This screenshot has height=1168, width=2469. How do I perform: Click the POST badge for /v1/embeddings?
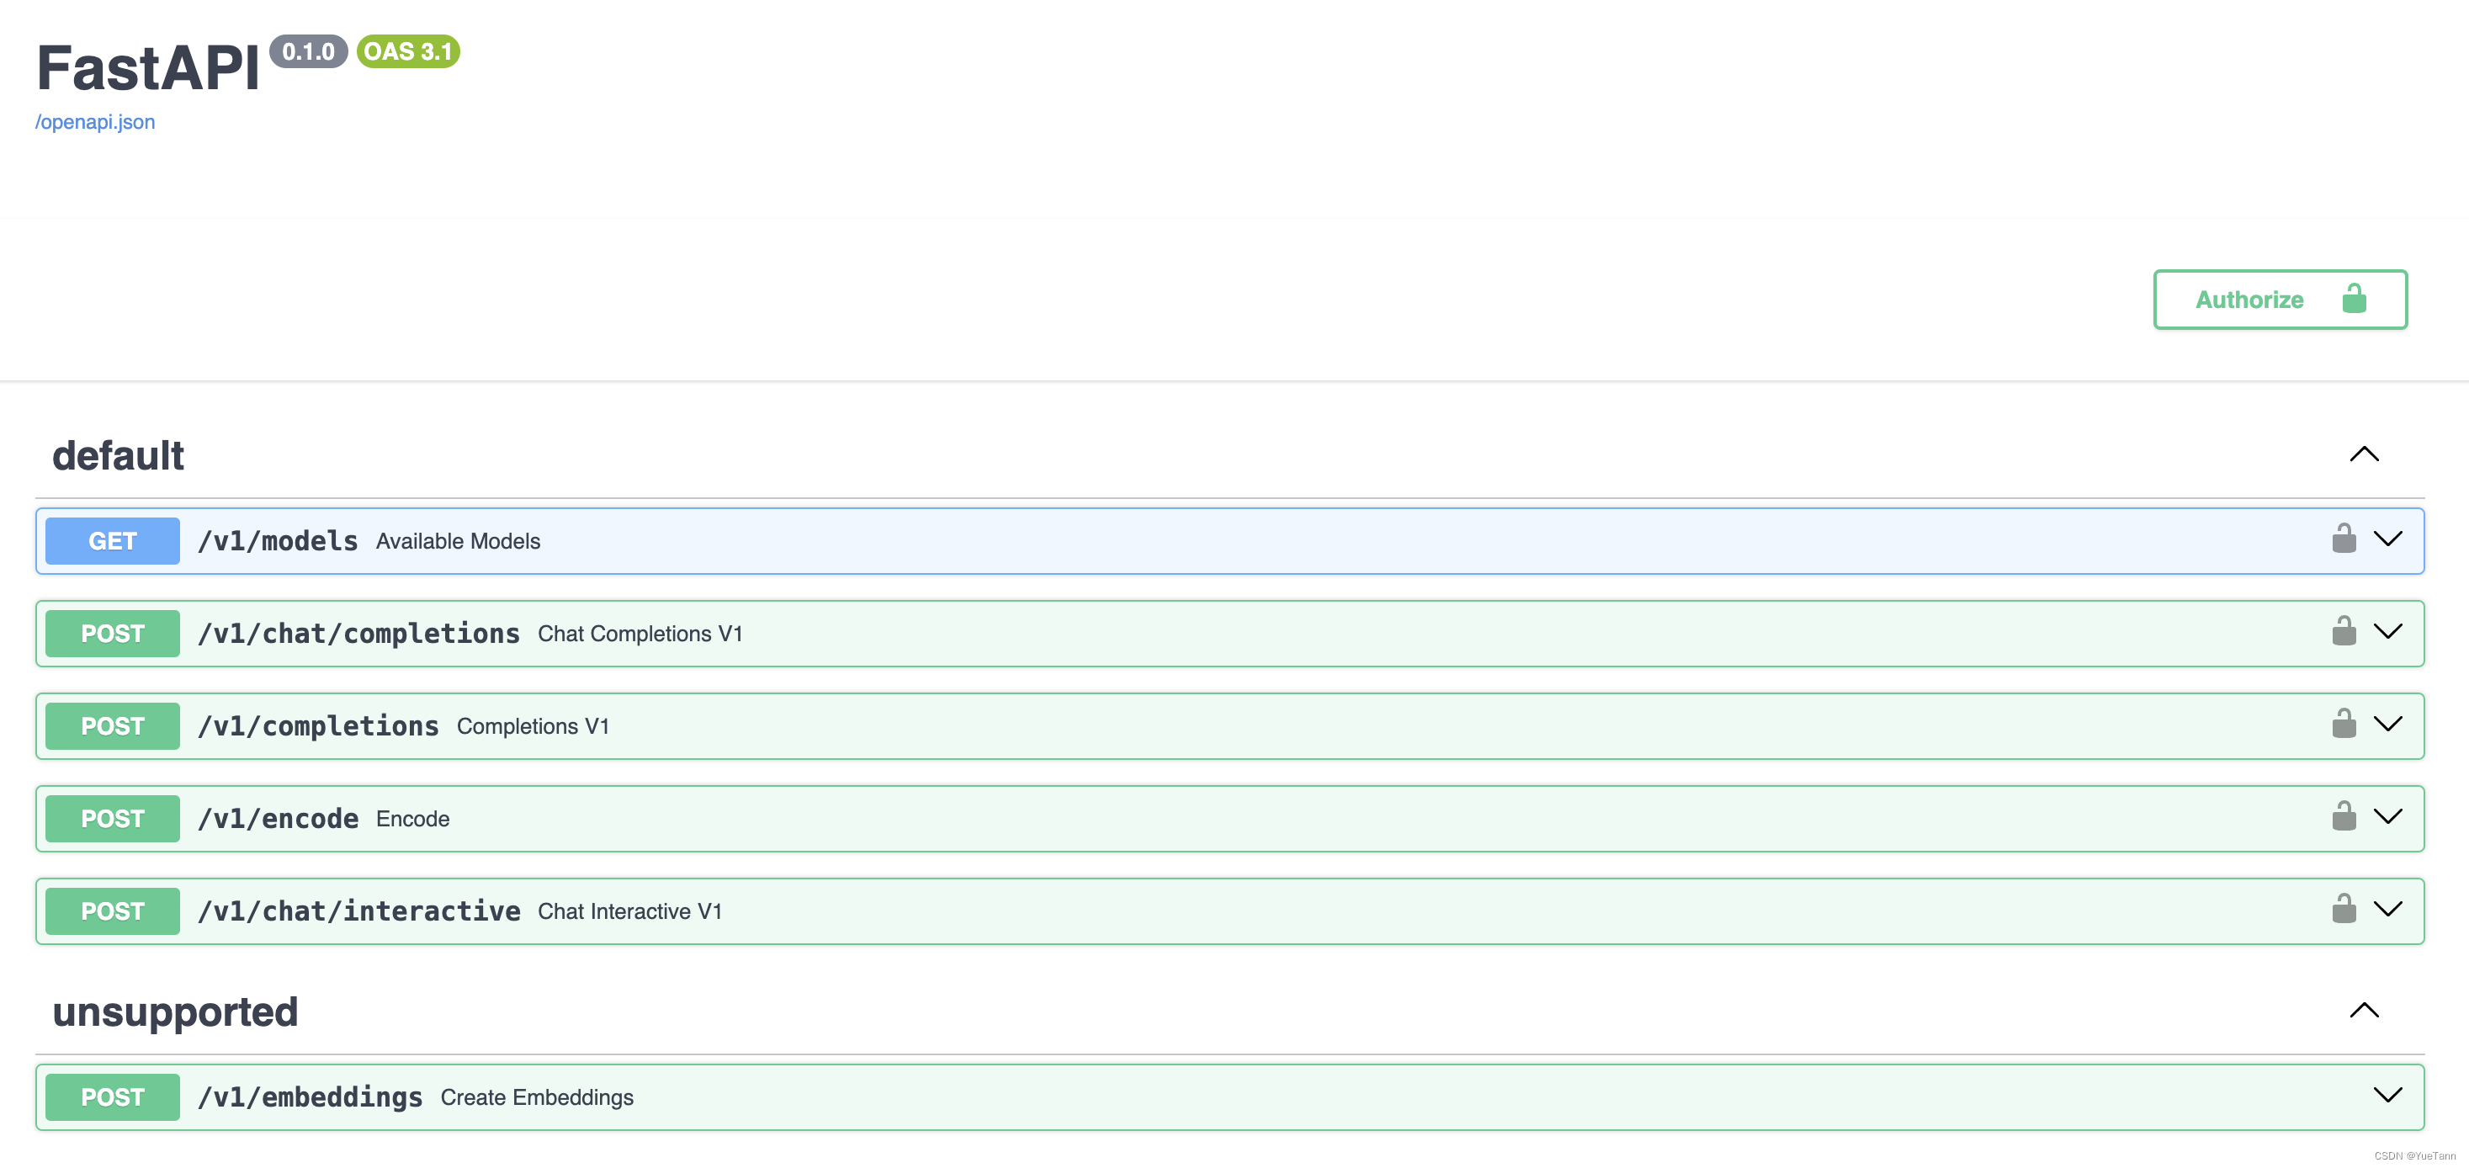[112, 1097]
